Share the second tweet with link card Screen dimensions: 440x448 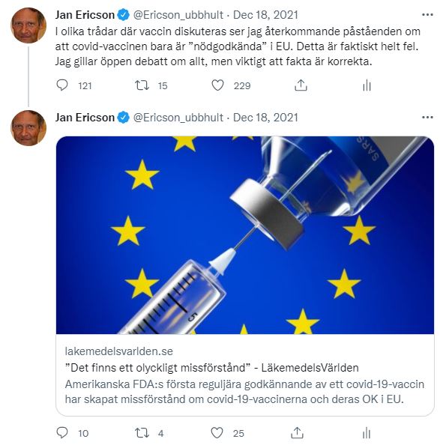point(297,433)
